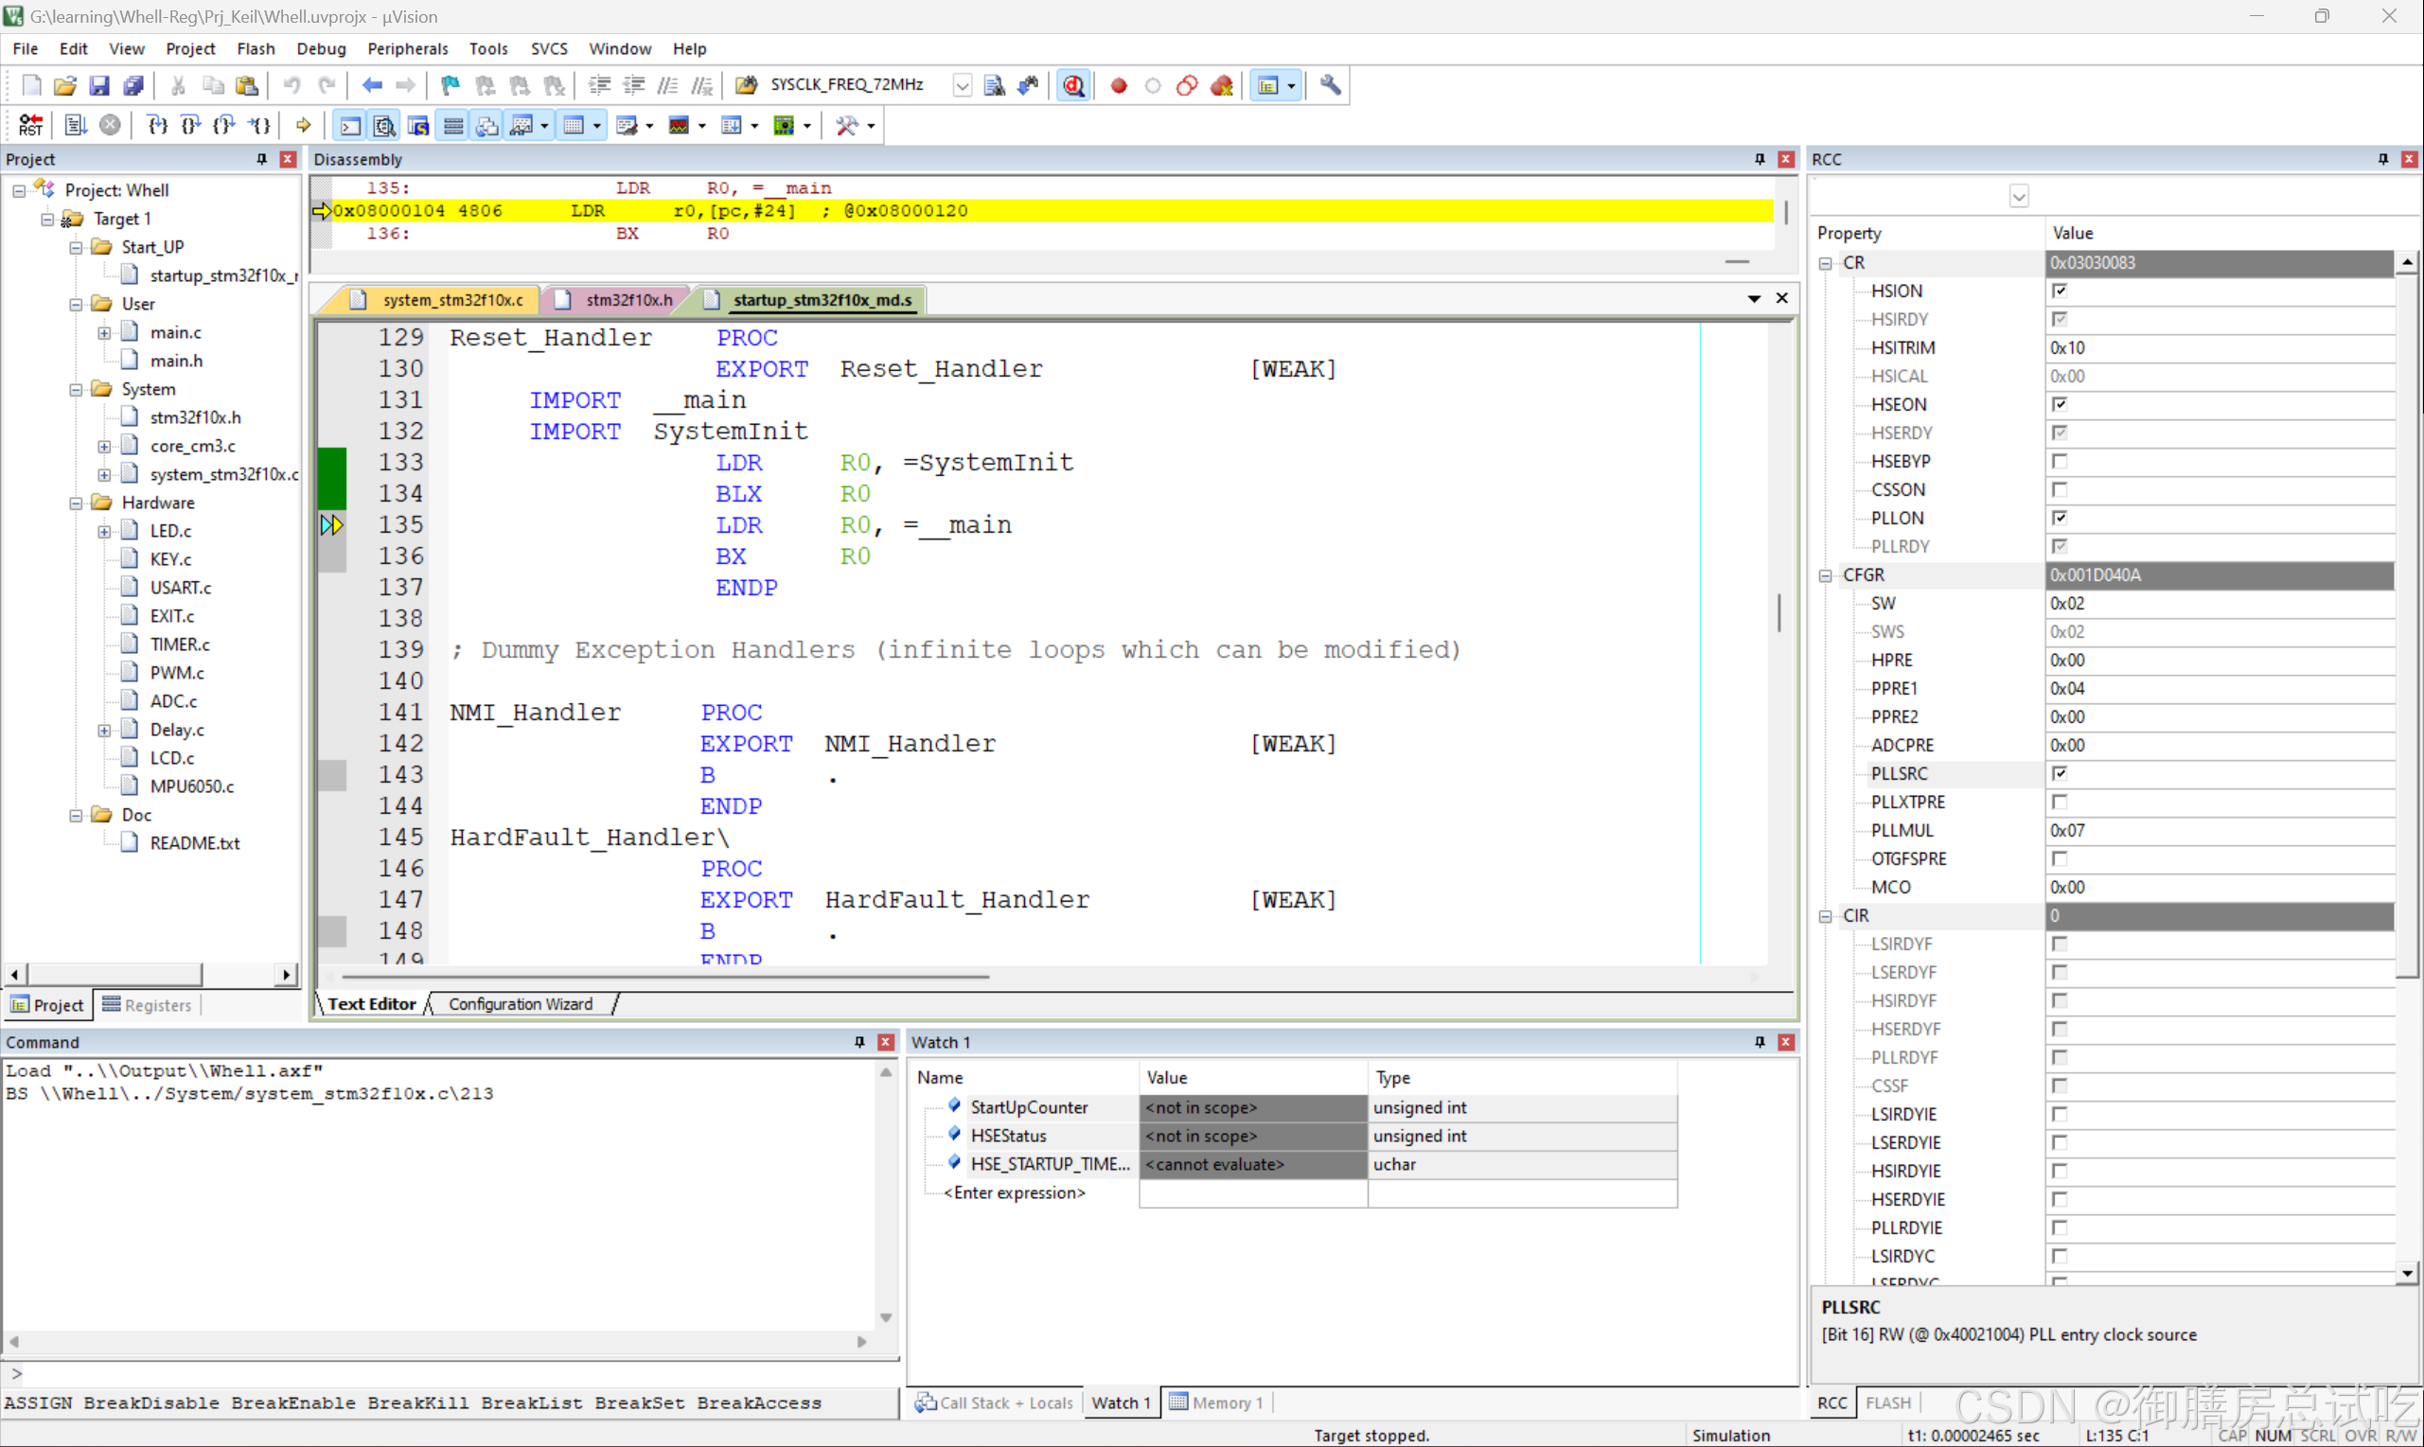Open the Debug menu

321,49
